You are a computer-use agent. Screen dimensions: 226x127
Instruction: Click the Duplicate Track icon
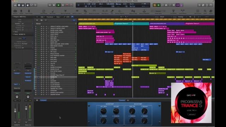click(41, 20)
